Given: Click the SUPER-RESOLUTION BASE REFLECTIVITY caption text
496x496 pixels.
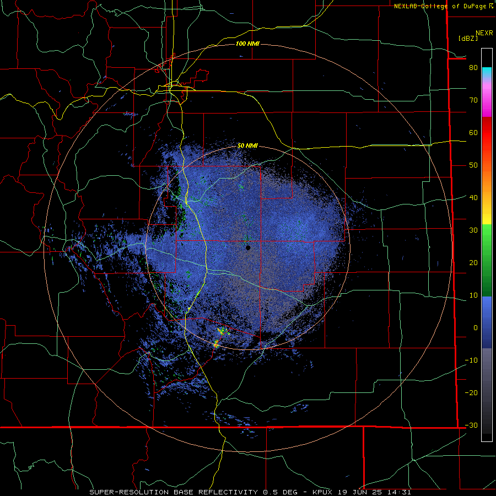Looking at the screenshot, I should (x=174, y=492).
